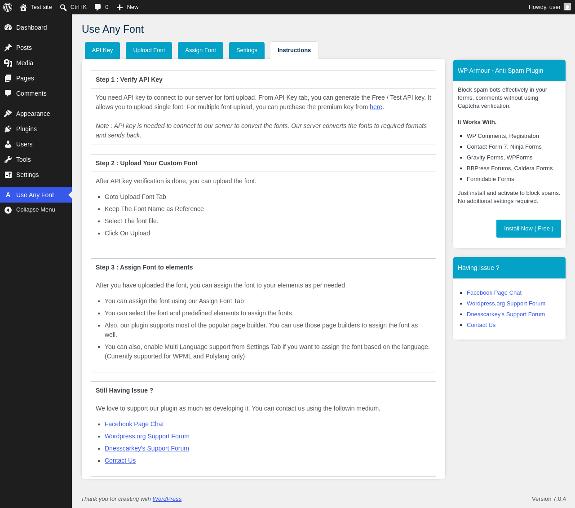Open the Dashboard menu item
This screenshot has width=575, height=508.
[x=31, y=27]
